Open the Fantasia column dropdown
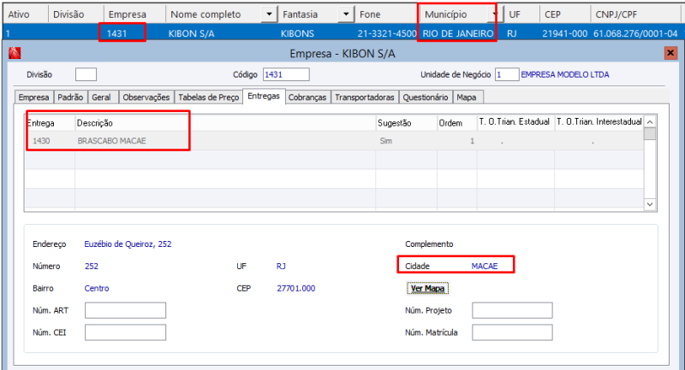Viewport: 685px width, 370px height. click(x=346, y=15)
